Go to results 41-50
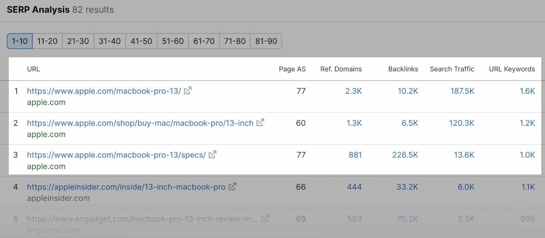 point(141,41)
